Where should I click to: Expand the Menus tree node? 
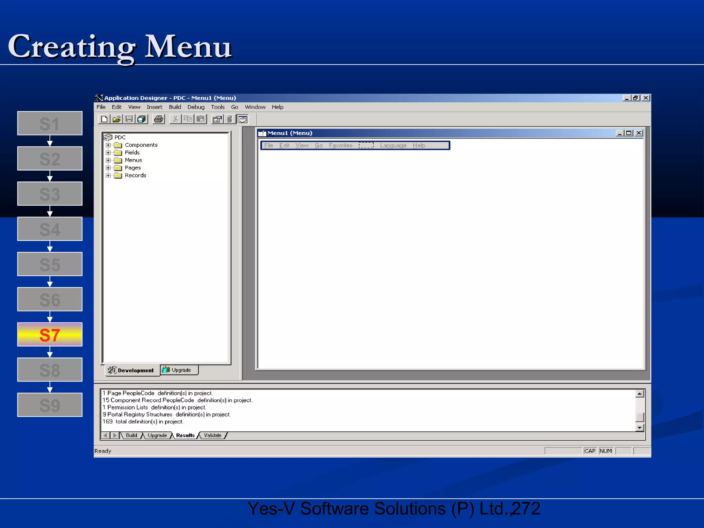pos(108,160)
